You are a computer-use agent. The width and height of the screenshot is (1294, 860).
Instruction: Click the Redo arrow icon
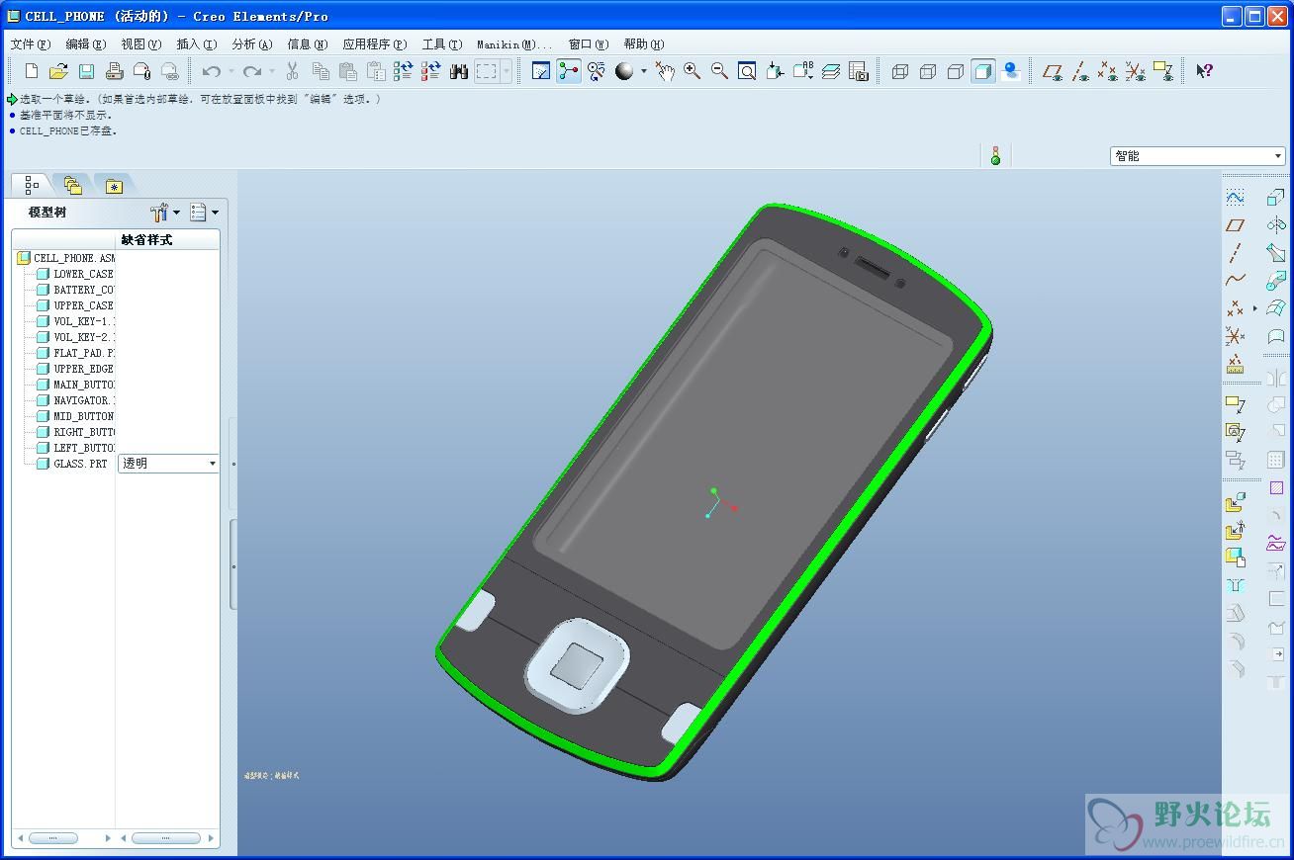pyautogui.click(x=252, y=71)
